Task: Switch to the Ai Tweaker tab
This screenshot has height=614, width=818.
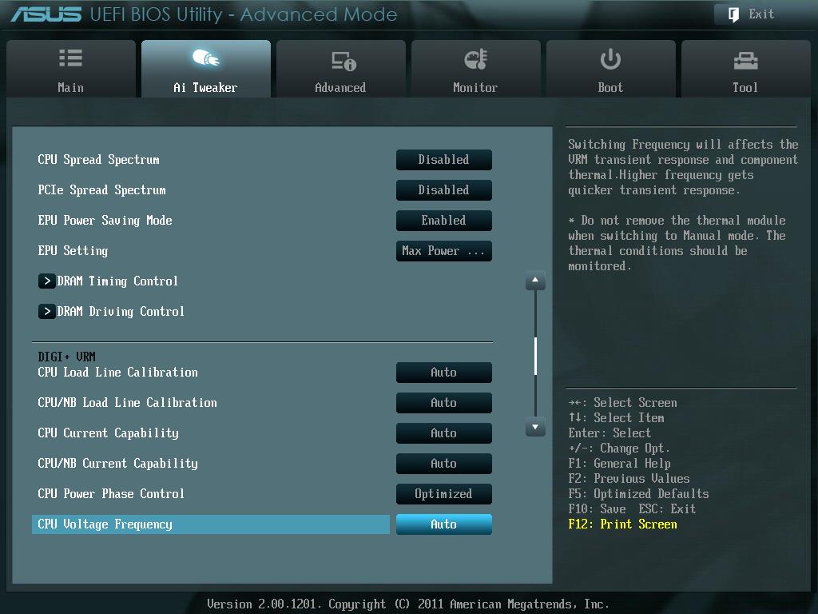Action: point(205,69)
